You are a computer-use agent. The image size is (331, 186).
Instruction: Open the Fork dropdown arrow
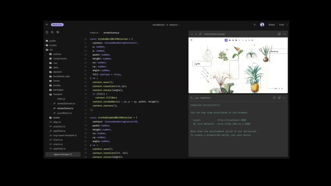[287, 25]
